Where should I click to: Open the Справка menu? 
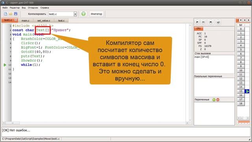pyautogui.click(x=44, y=8)
